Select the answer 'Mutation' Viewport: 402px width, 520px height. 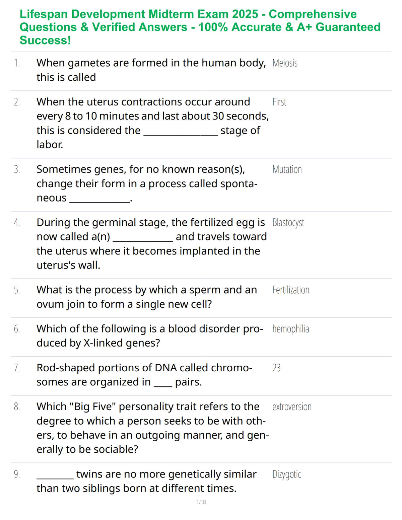click(287, 169)
